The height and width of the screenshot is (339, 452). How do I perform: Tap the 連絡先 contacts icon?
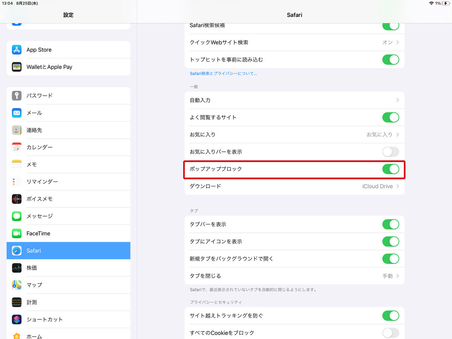(17, 130)
